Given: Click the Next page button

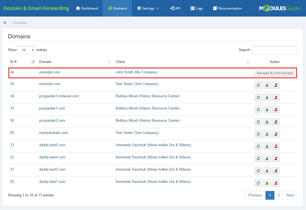Looking at the screenshot, I should point(290,195).
